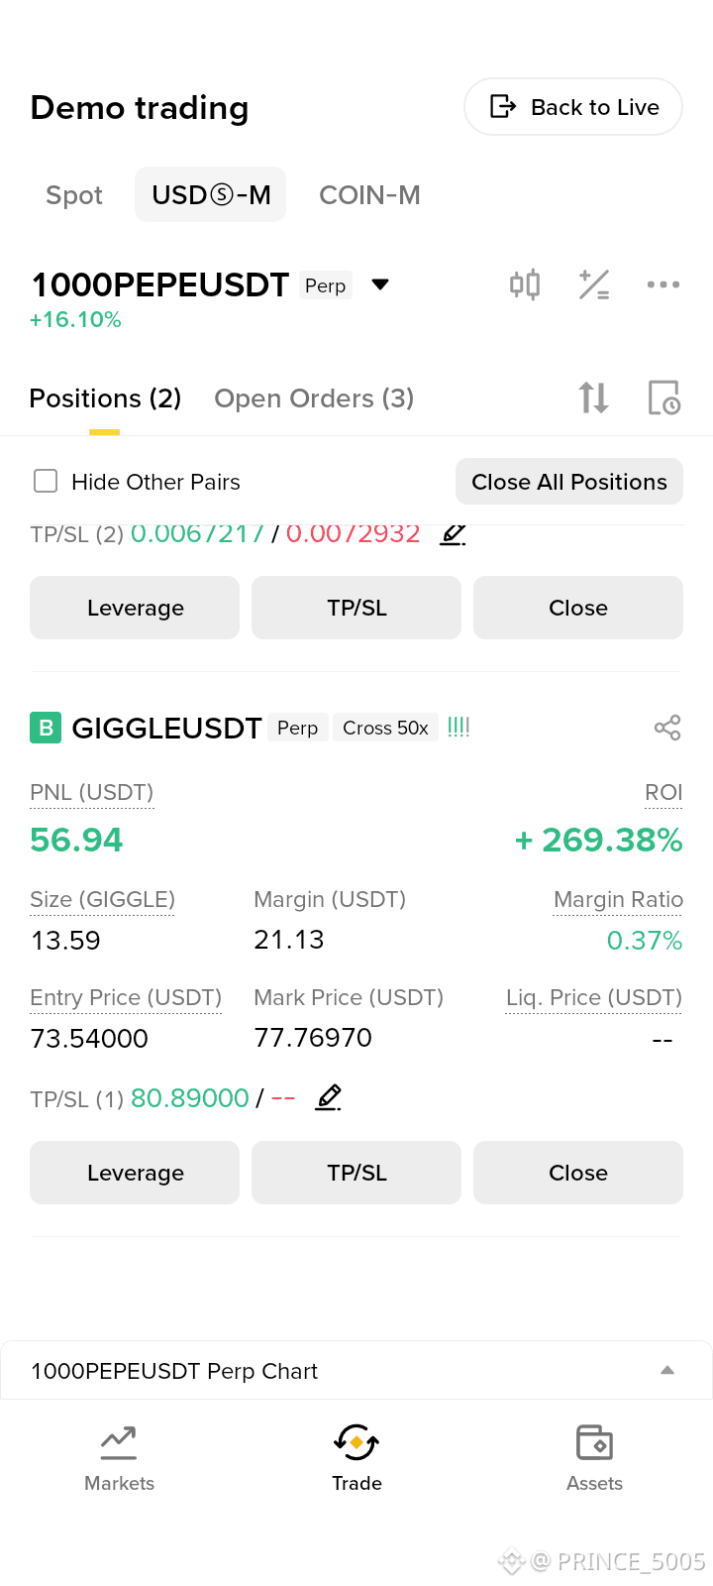Image resolution: width=713 pixels, height=1586 pixels.
Task: Go to the Markets navigation item
Action: point(119,1458)
